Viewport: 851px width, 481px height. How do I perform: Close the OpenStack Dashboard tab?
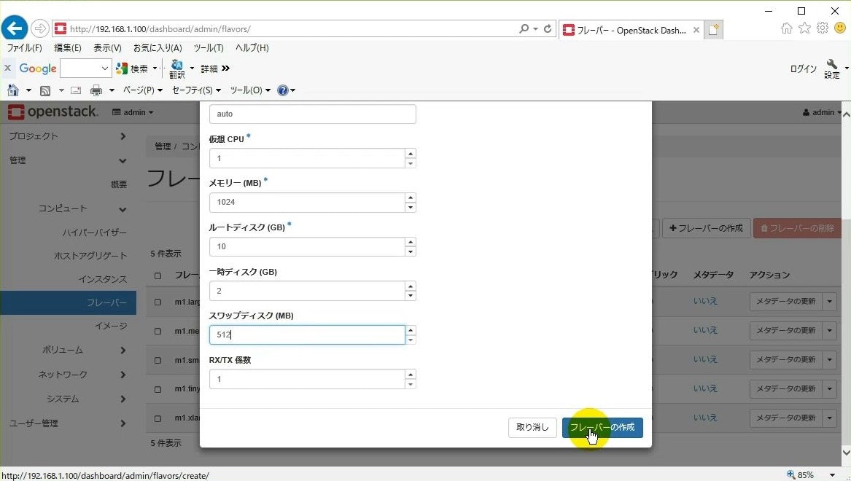click(696, 31)
